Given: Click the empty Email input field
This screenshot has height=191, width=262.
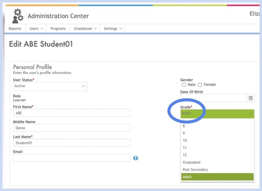Looking at the screenshot, I should [72, 158].
